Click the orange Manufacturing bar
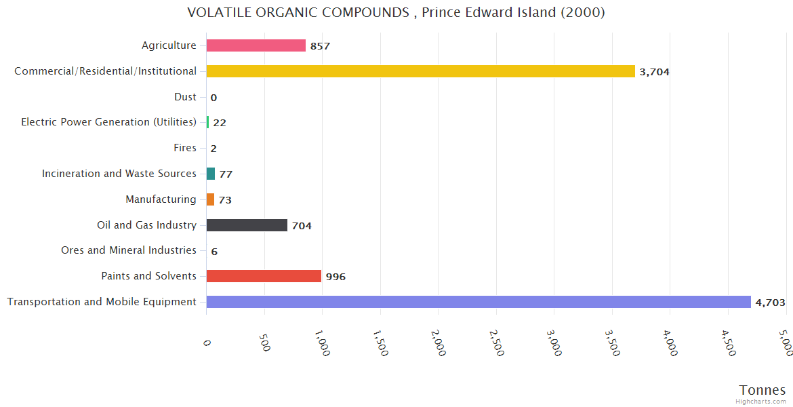The width and height of the screenshot is (793, 407). 210,199
